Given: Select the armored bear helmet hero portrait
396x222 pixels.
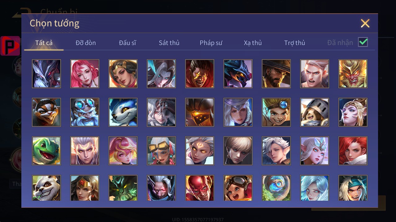Looking at the screenshot, I should click(x=315, y=112).
